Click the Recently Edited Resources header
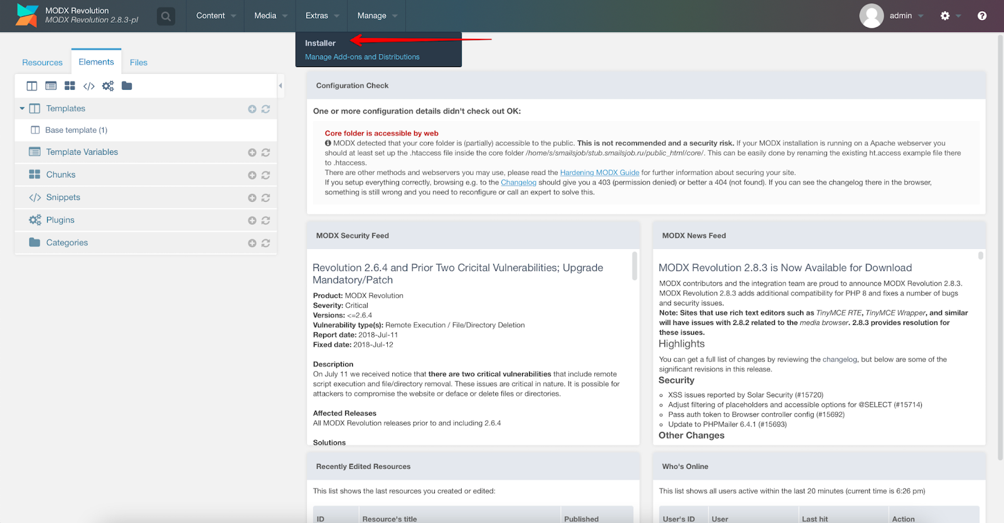 [x=473, y=467]
